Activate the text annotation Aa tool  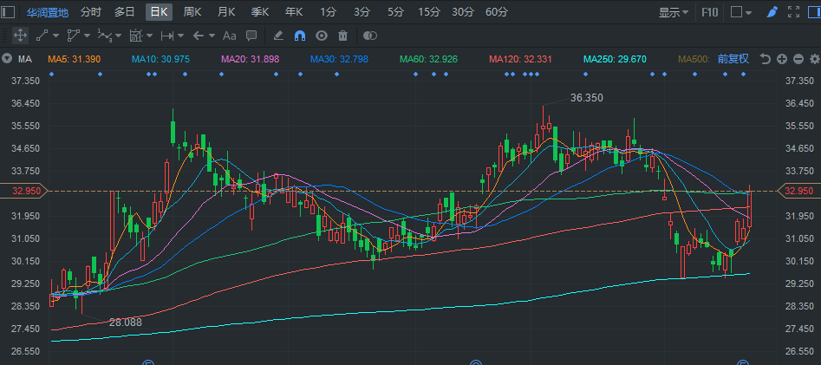[x=230, y=36]
